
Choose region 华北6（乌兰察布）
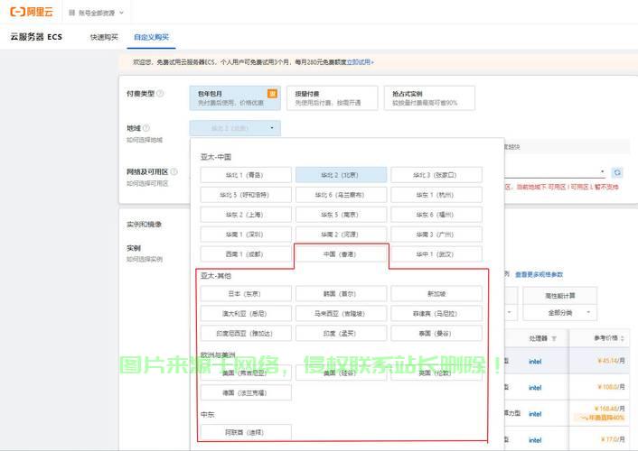tap(341, 195)
